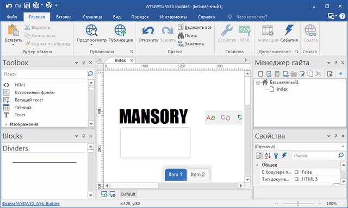Open Preview (Предпросмотр) globe icon
The height and width of the screenshot is (208, 348).
[x=91, y=30]
